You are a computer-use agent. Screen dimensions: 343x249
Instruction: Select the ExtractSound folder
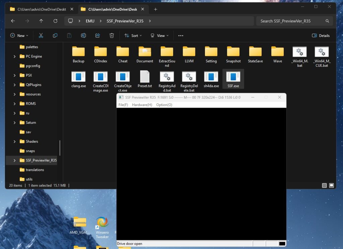coord(167,57)
